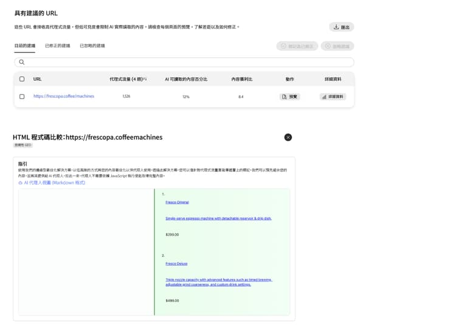
Task: Select the 目前的建議 tab
Action: (x=25, y=46)
